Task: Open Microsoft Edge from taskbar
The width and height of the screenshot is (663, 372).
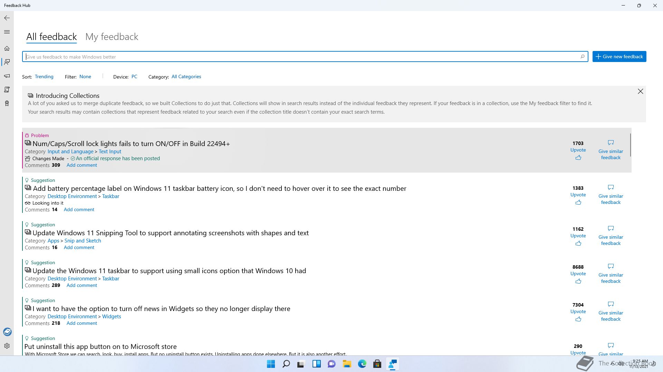Action: coord(362,364)
